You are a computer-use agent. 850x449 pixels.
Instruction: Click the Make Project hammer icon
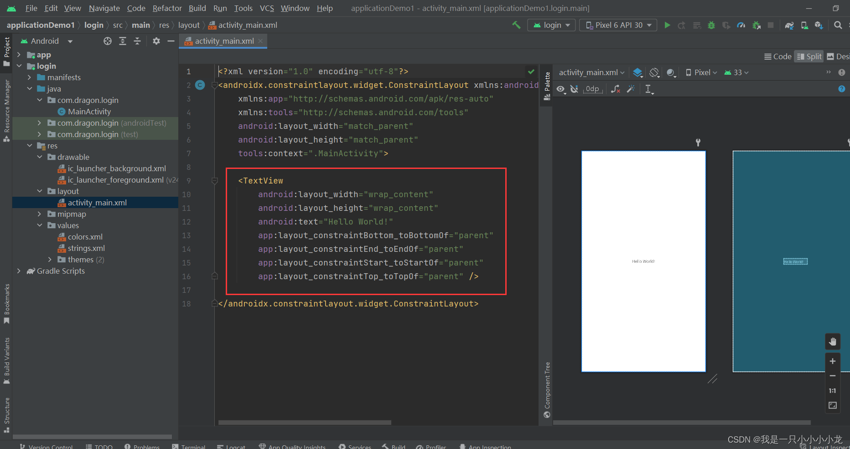tap(516, 25)
